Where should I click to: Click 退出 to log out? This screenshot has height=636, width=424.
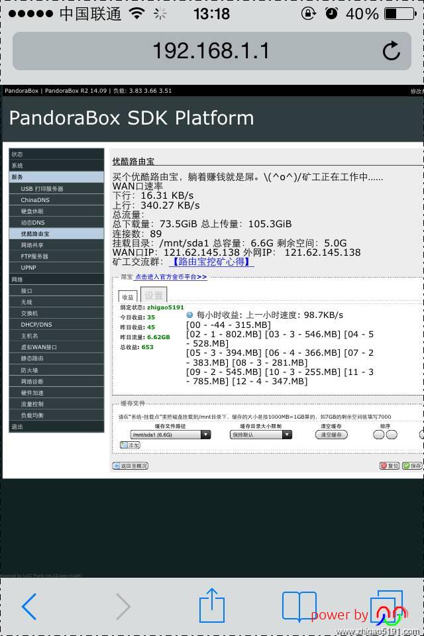coord(56,427)
